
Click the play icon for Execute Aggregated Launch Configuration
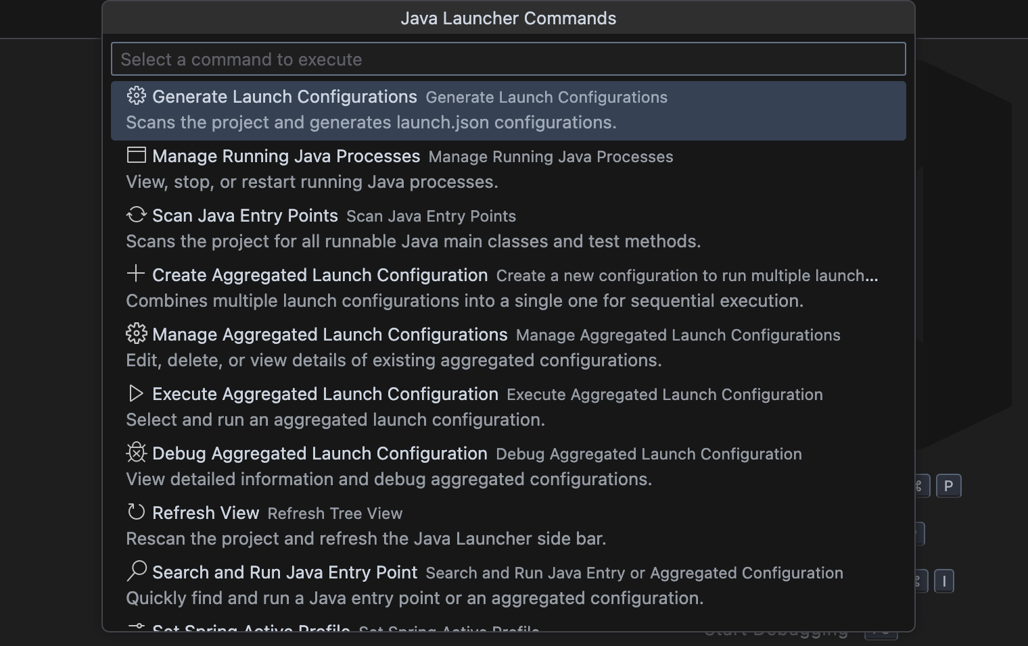[x=136, y=393]
